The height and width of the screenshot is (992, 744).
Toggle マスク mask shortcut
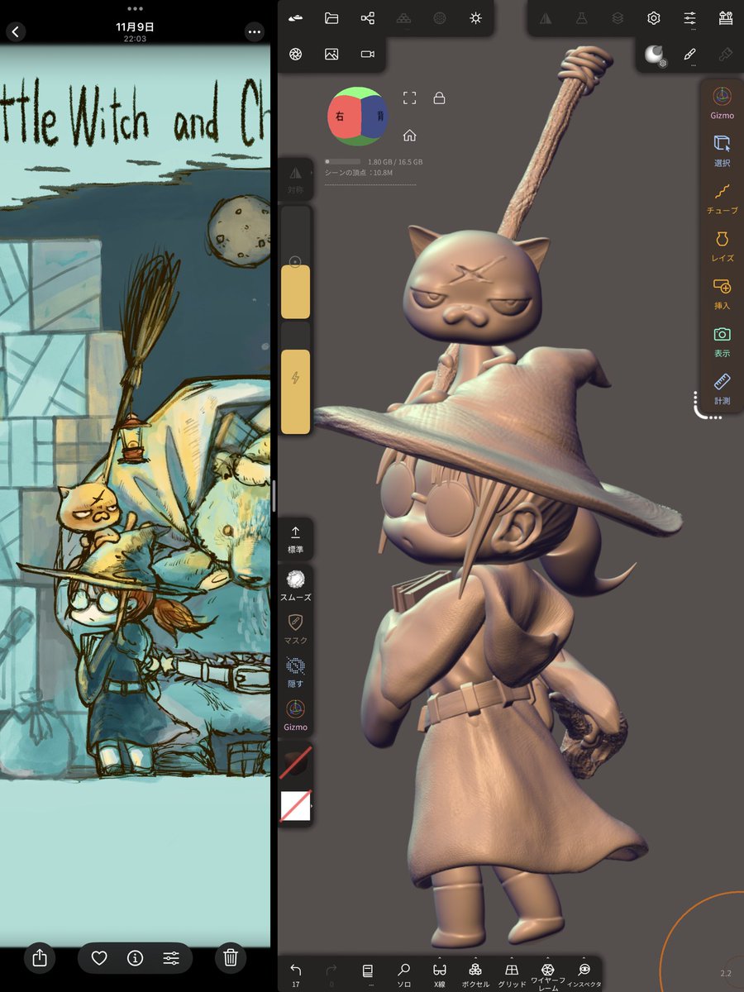click(296, 629)
